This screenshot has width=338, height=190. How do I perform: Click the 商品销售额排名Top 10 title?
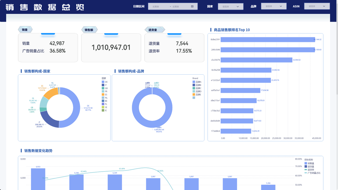click(232, 30)
